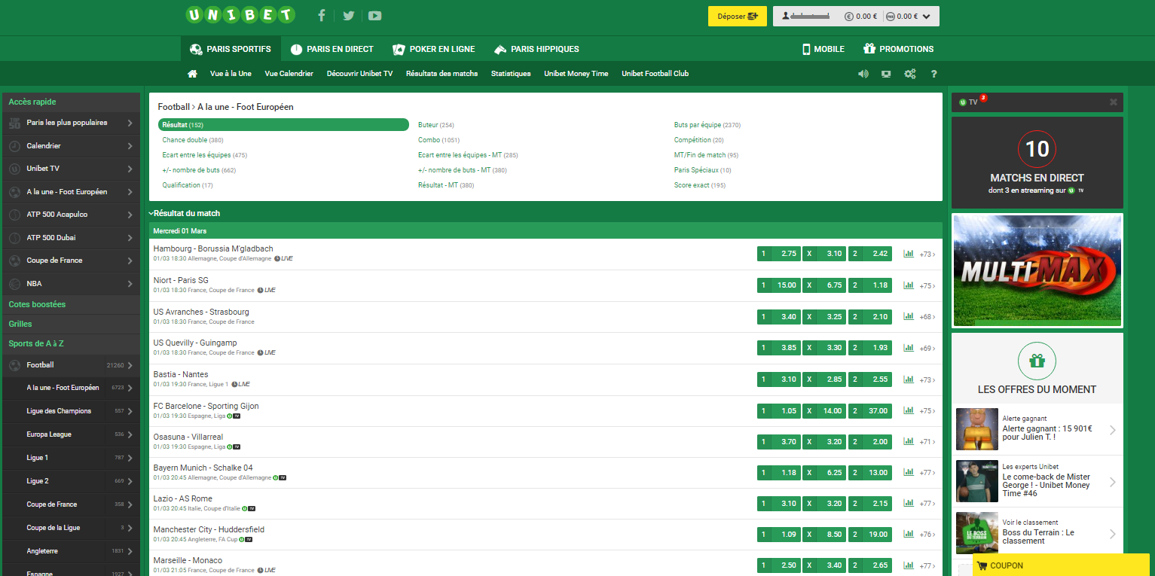Open ATP 500 Dubai sidebar item
Image resolution: width=1155 pixels, height=576 pixels.
(x=71, y=238)
